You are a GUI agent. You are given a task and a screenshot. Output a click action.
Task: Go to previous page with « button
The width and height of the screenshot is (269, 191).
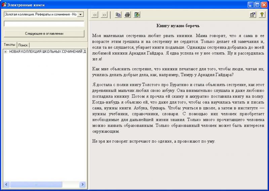click(95, 15)
